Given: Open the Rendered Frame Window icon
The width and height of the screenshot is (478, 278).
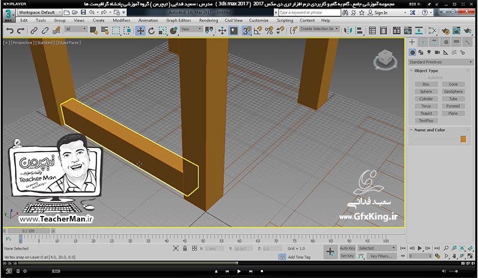Looking at the screenshot, I should tap(456, 30).
